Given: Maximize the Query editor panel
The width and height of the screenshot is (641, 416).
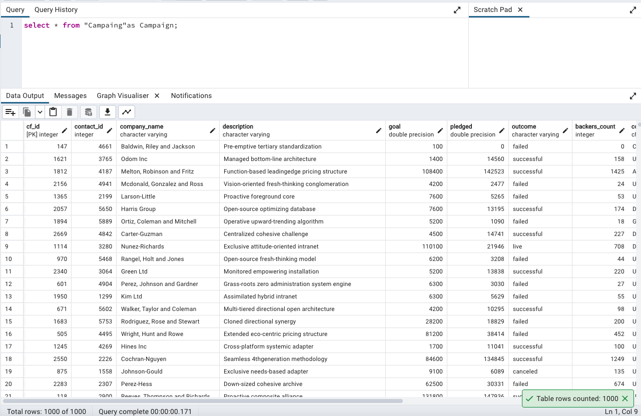Looking at the screenshot, I should click(457, 10).
